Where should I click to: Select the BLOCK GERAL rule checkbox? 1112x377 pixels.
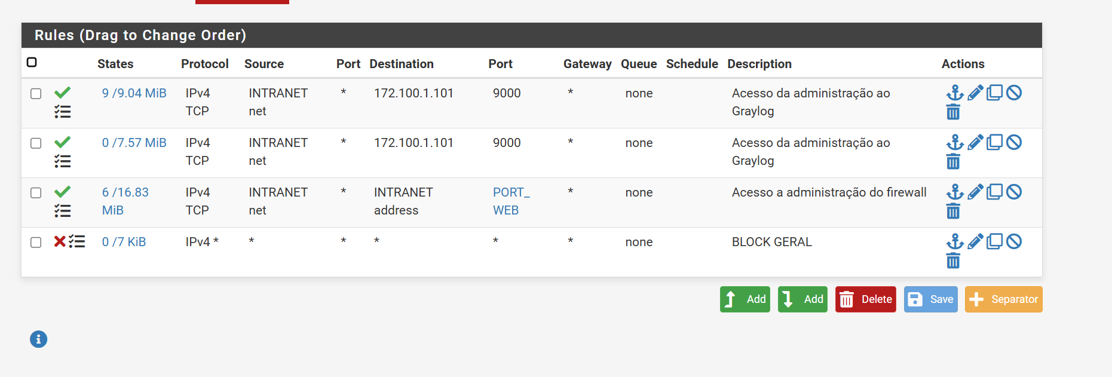point(36,243)
